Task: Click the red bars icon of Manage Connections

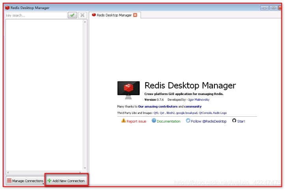Action: click(x=9, y=181)
